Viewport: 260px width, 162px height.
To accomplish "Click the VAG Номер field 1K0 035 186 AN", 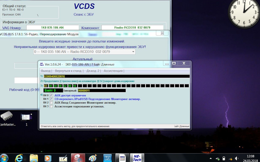I will (x=52, y=28).
